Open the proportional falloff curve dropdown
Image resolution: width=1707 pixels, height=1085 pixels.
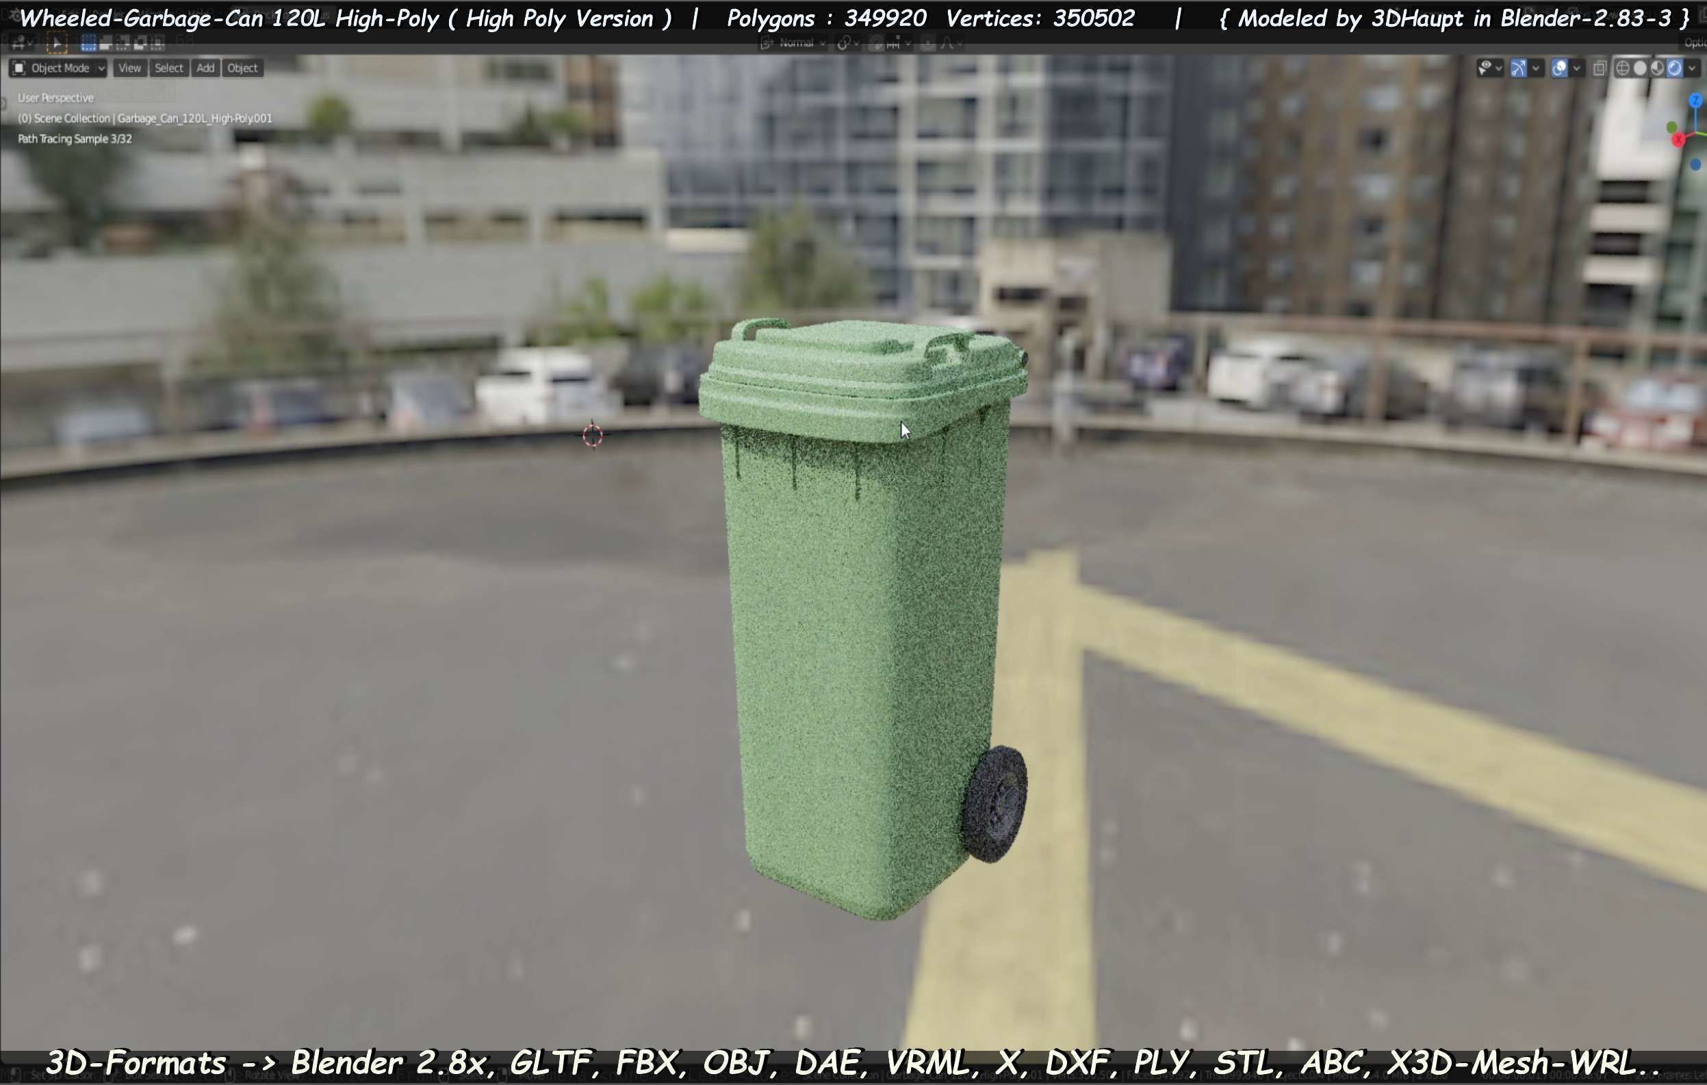tap(950, 44)
